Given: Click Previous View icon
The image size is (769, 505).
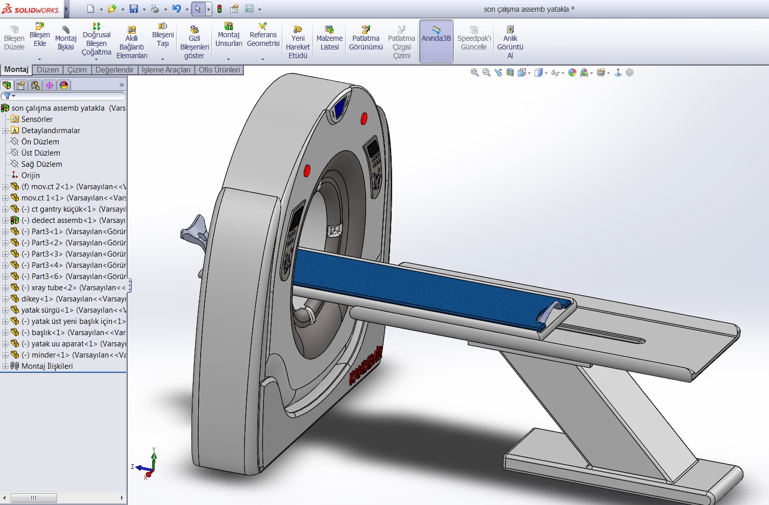Looking at the screenshot, I should pos(498,72).
